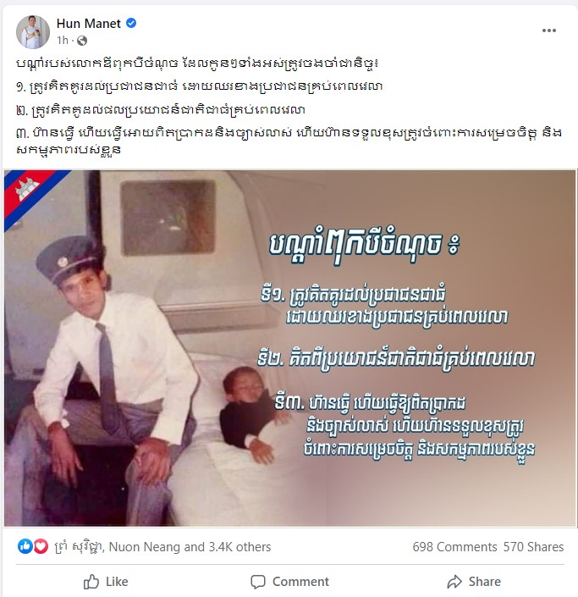Open the 1h post timestamp link
This screenshot has height=597, width=578.
pyautogui.click(x=63, y=40)
